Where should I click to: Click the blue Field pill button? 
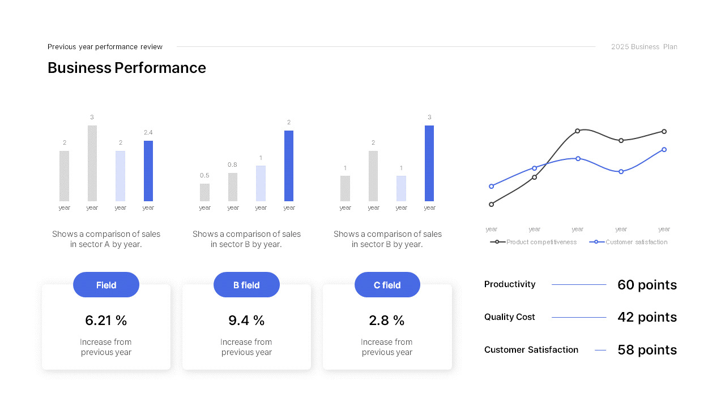point(106,285)
